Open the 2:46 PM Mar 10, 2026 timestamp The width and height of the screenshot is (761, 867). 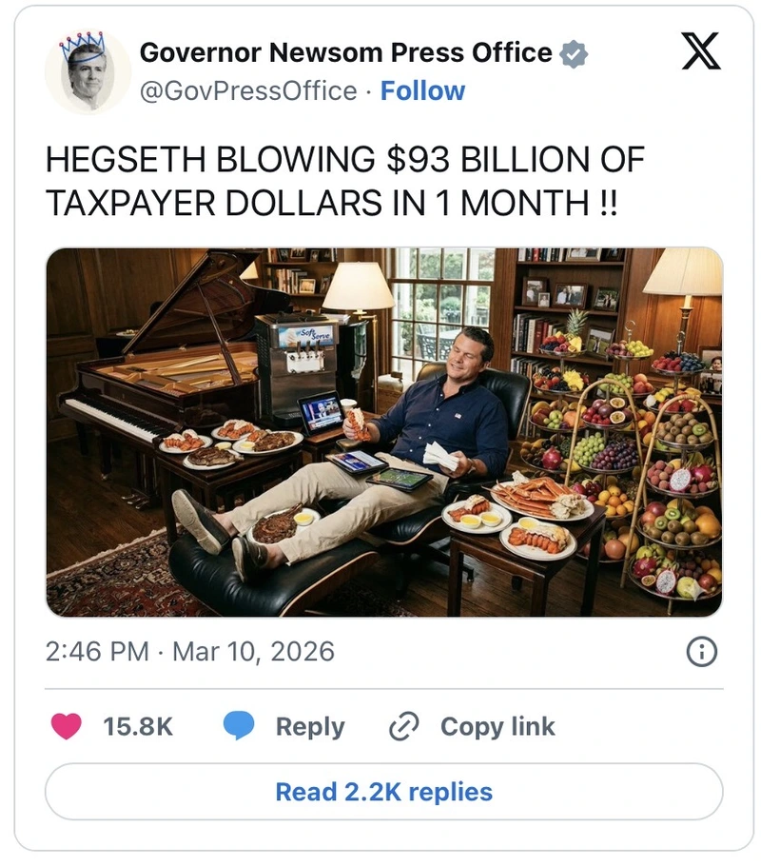[x=190, y=652]
